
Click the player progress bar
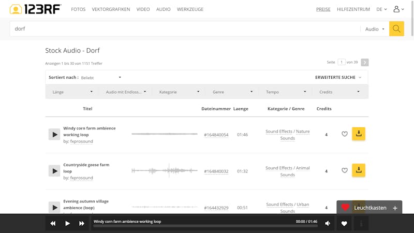point(198,226)
